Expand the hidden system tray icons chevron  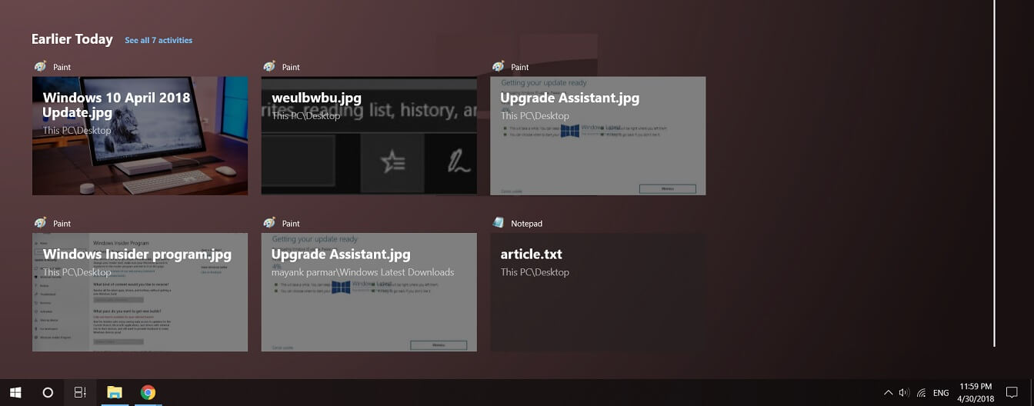[889, 392]
